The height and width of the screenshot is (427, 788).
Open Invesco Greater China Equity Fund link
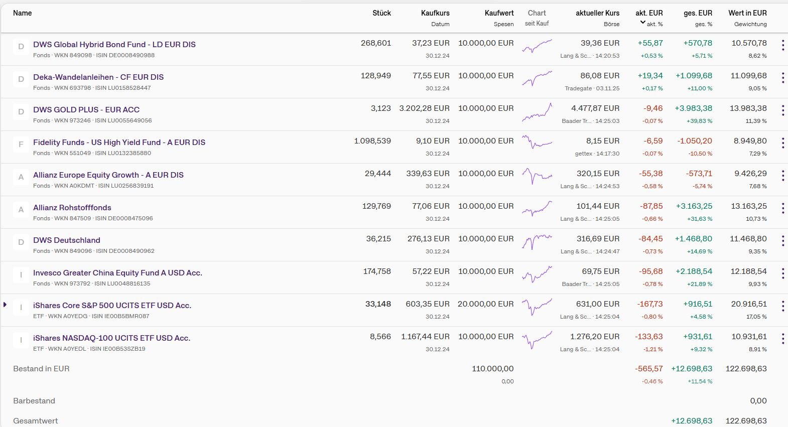click(117, 273)
